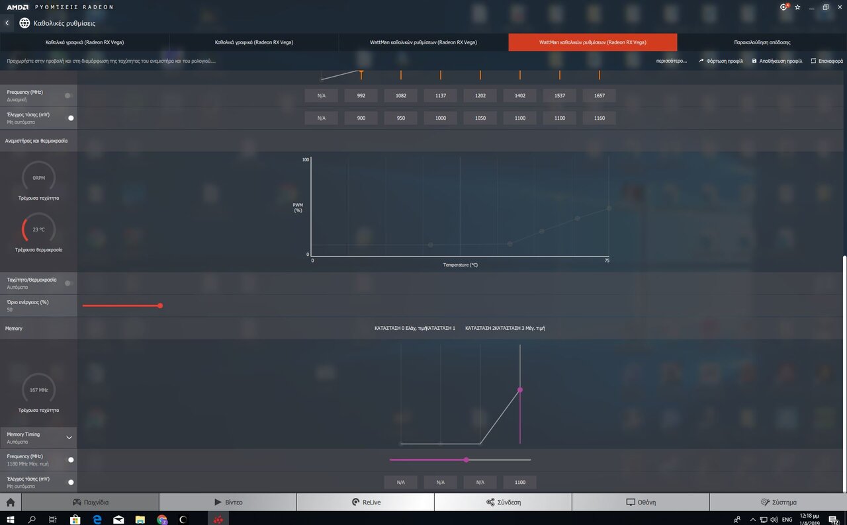Edit GPU frequency field 1202
The image size is (847, 525).
click(x=480, y=96)
